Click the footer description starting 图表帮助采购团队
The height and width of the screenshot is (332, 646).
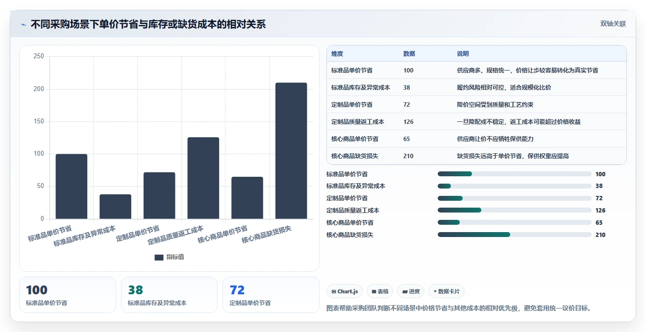click(x=459, y=308)
